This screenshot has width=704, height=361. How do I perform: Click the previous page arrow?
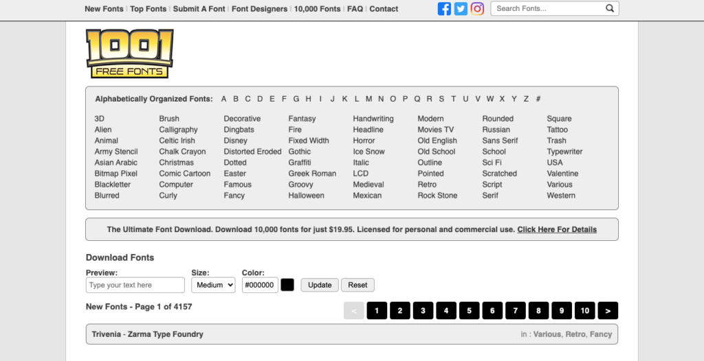click(354, 310)
